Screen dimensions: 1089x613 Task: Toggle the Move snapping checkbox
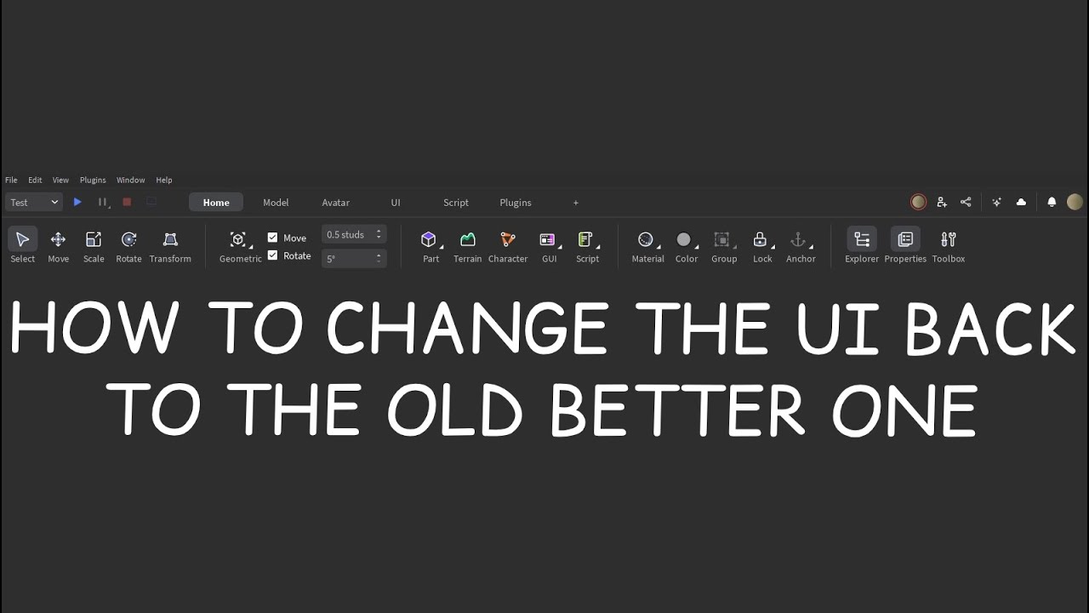(x=272, y=238)
